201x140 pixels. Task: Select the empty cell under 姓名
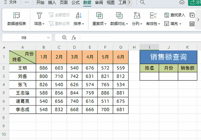point(149,76)
